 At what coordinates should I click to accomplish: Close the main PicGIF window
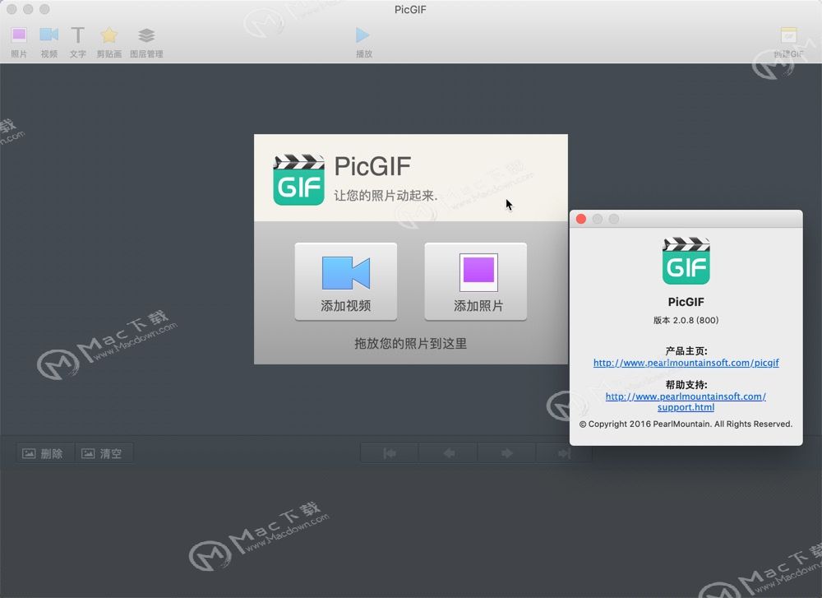[12, 9]
